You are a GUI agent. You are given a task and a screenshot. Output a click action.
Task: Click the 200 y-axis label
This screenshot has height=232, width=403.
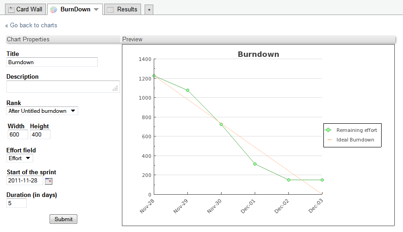point(146,175)
